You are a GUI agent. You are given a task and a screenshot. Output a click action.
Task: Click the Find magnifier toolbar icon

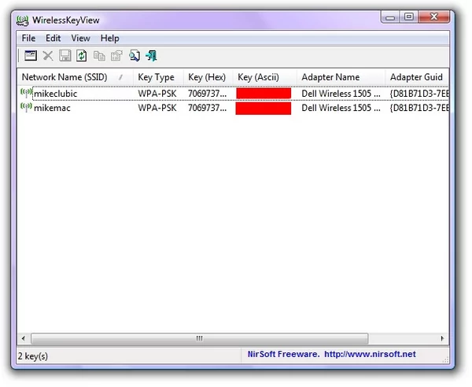pyautogui.click(x=135, y=56)
